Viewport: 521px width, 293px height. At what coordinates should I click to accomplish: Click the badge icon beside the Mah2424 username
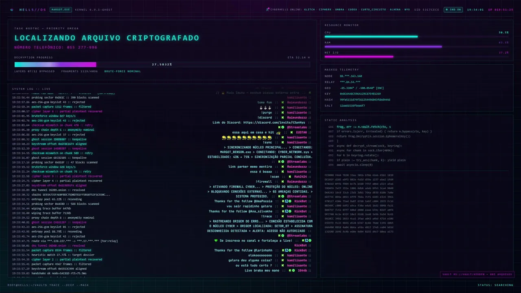pos(289,177)
